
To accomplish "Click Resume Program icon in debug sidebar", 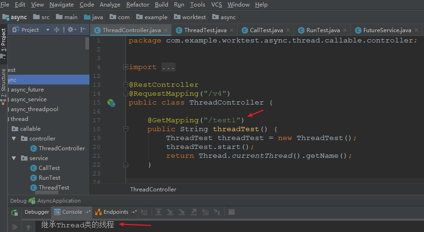I will [14, 227].
